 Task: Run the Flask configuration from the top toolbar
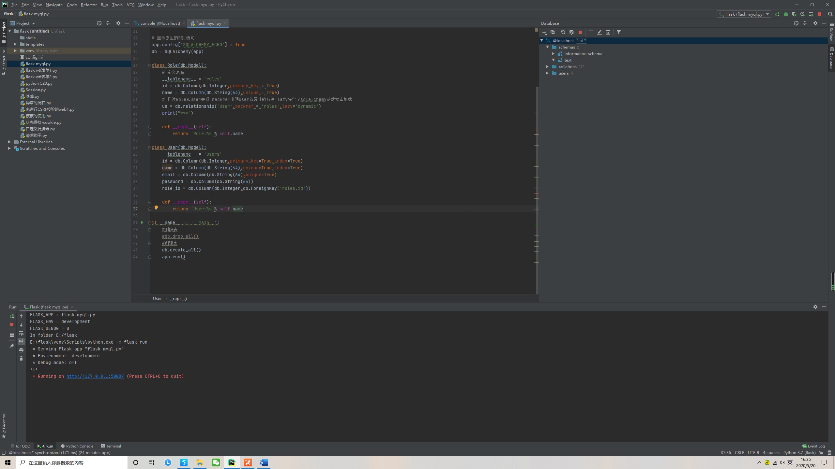[x=777, y=14]
